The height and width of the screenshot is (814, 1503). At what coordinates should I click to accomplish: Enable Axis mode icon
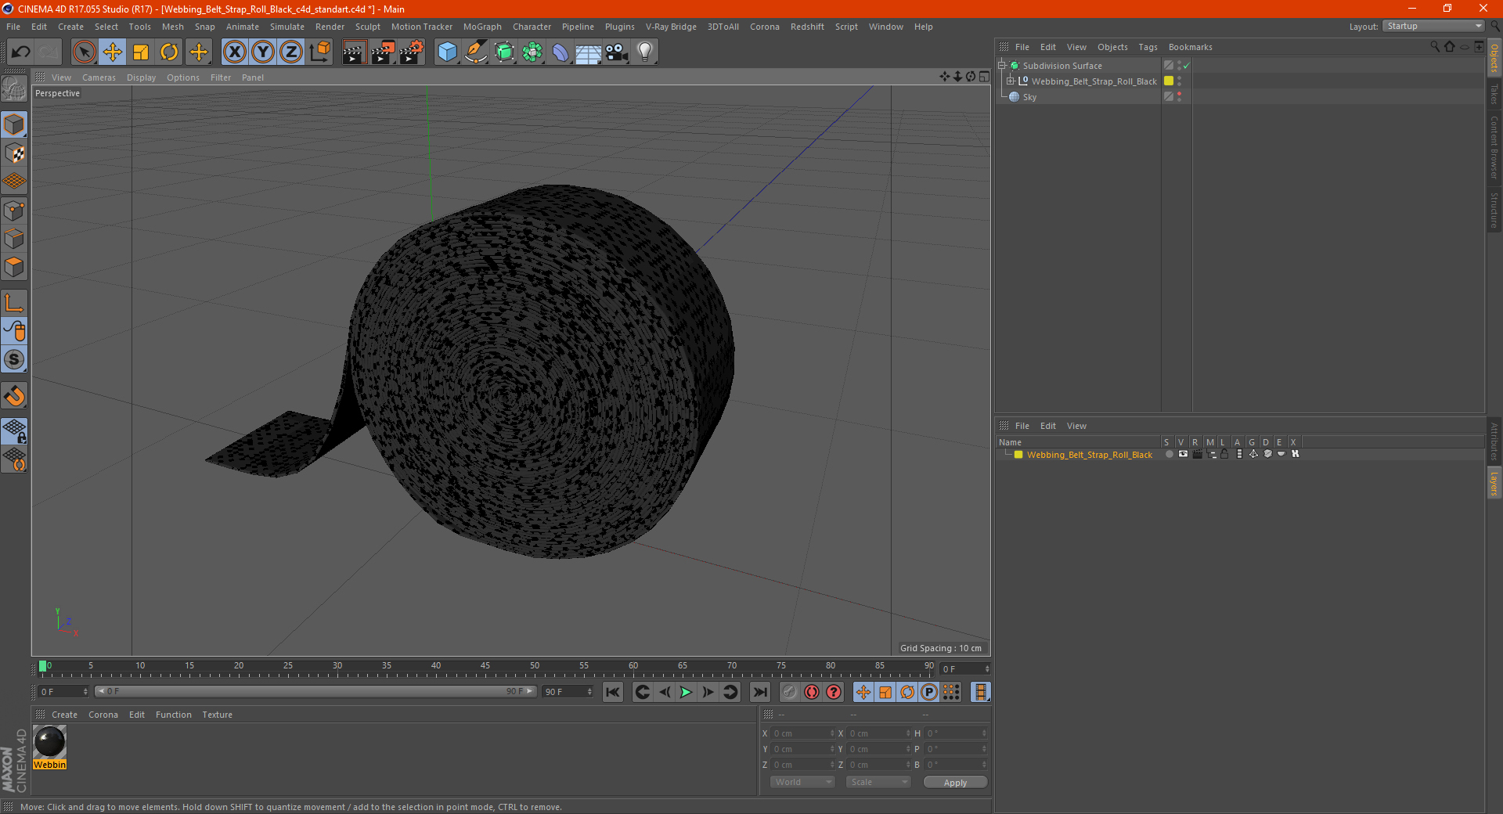14,304
